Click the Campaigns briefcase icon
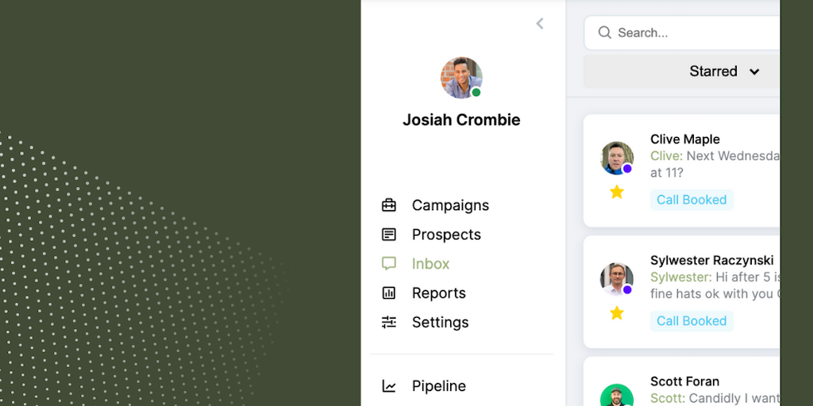Screen dimensions: 813x406 389,205
